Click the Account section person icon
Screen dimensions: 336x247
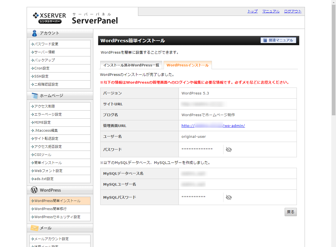click(34, 33)
